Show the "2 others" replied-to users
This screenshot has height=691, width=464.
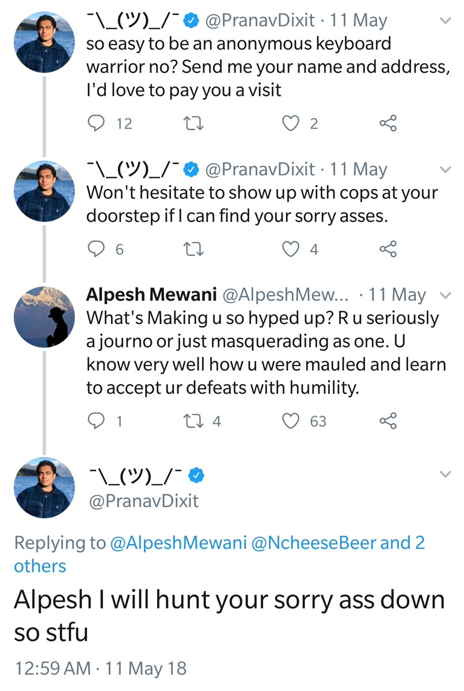tap(40, 565)
